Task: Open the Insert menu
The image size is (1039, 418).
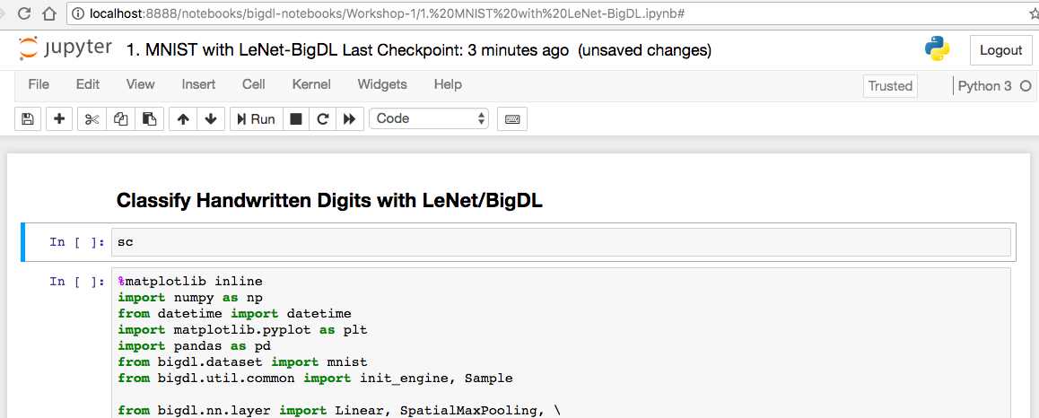Action: pyautogui.click(x=198, y=84)
